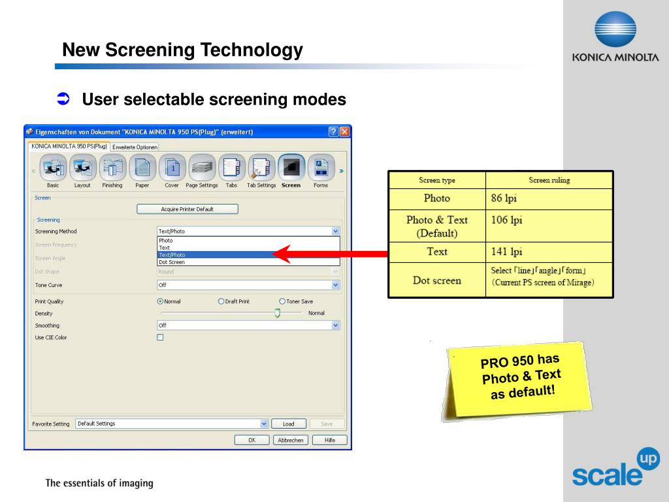Image resolution: width=669 pixels, height=502 pixels.
Task: Click the 86 lpi table cell
Action: coord(549,199)
